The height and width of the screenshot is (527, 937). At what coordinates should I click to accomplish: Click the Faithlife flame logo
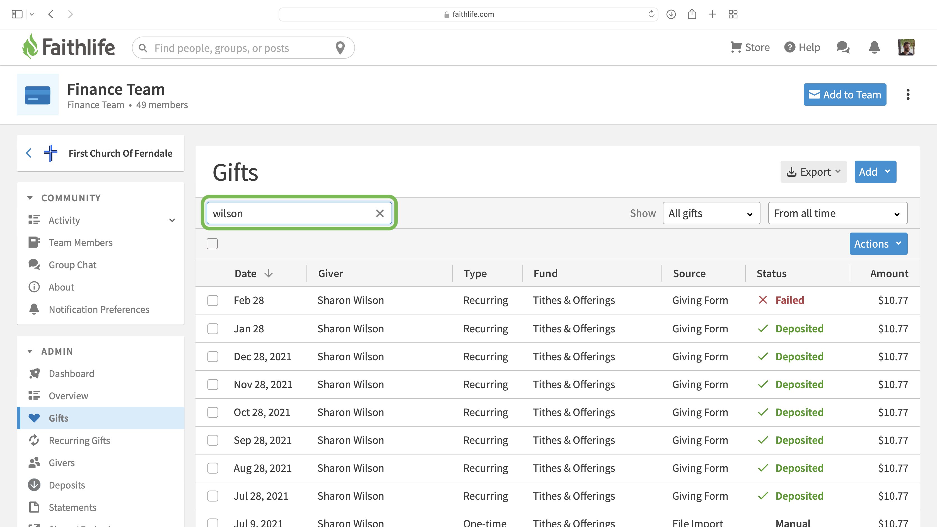click(x=30, y=47)
